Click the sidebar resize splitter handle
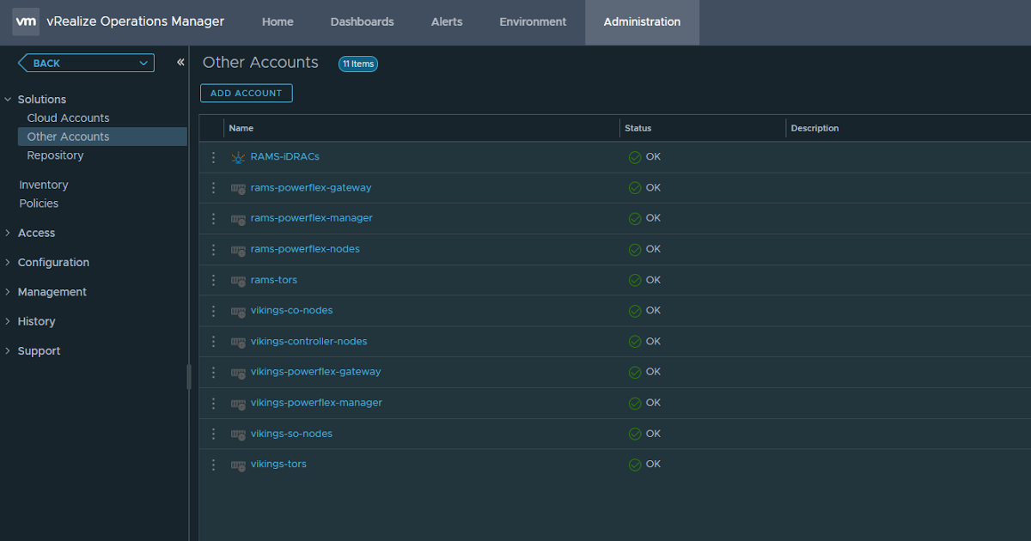 click(x=189, y=376)
